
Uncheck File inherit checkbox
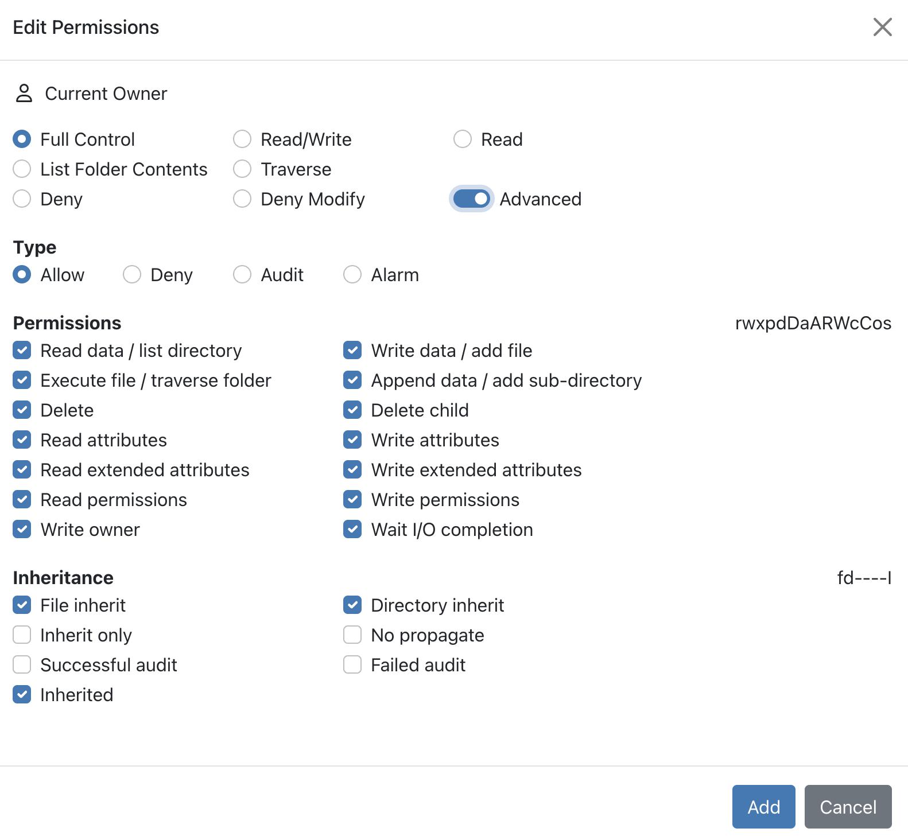22,605
